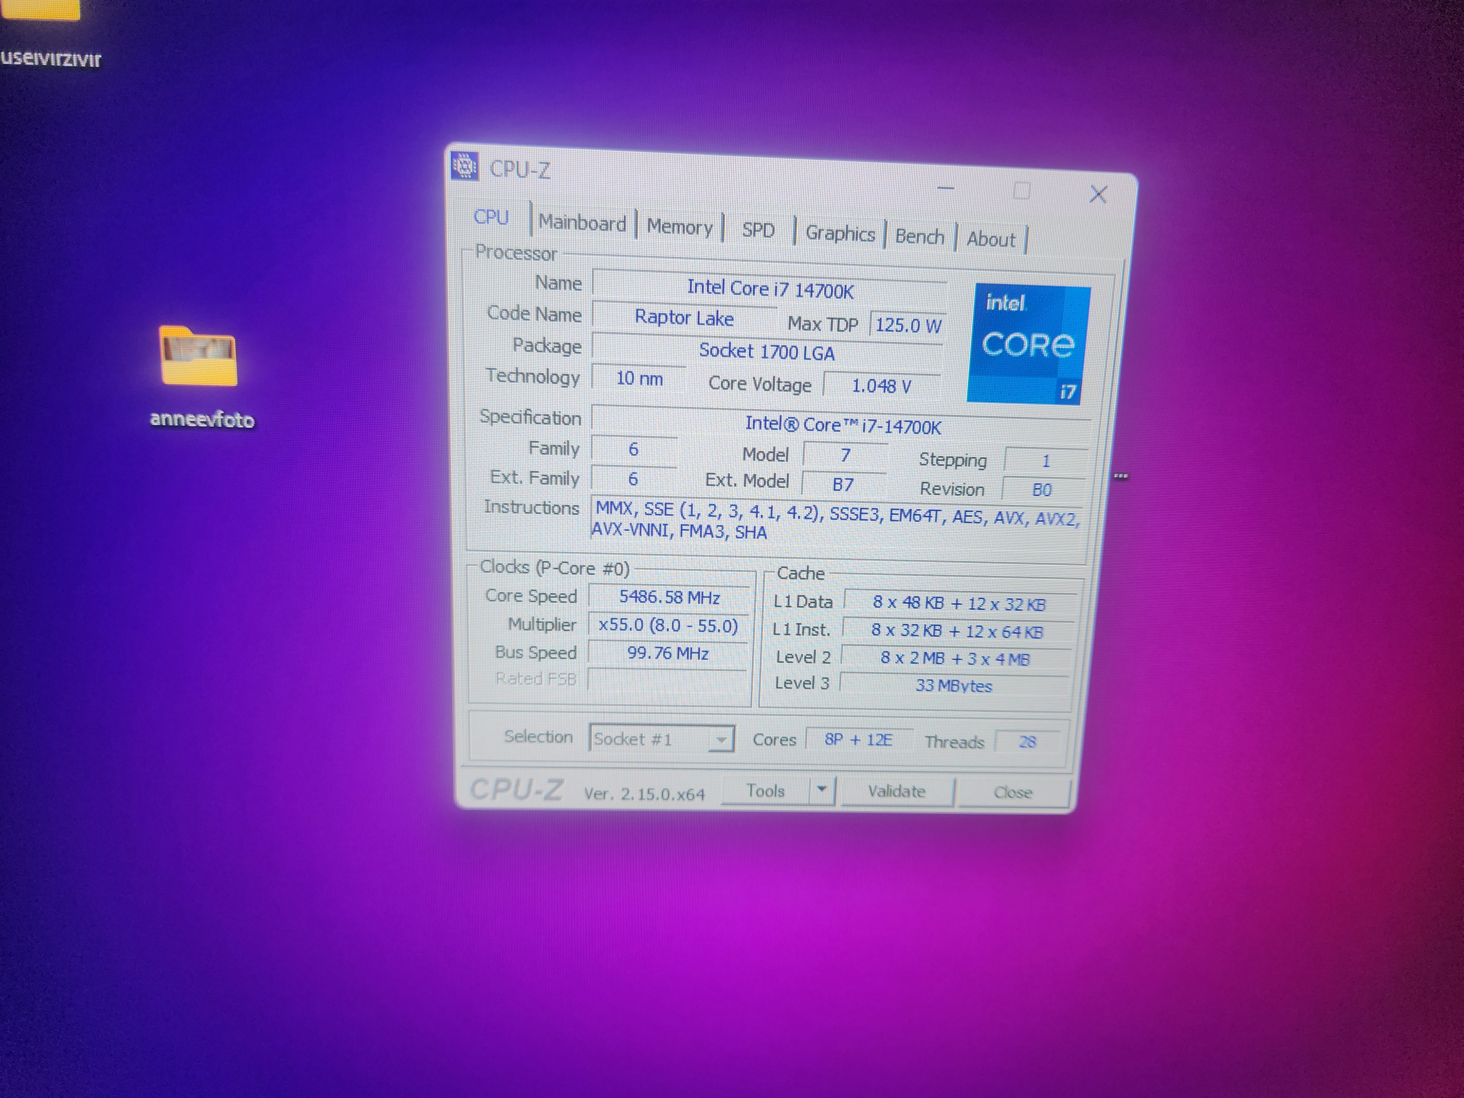Click the L1 Inst. value '8 x 32 KB + 12 x 64 KB'
This screenshot has width=1464, height=1098.
[x=957, y=631]
